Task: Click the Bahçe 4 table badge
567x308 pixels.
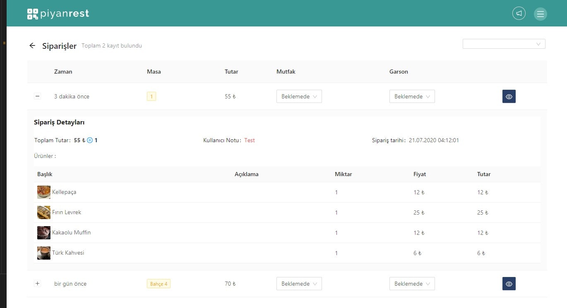Action: (158, 284)
